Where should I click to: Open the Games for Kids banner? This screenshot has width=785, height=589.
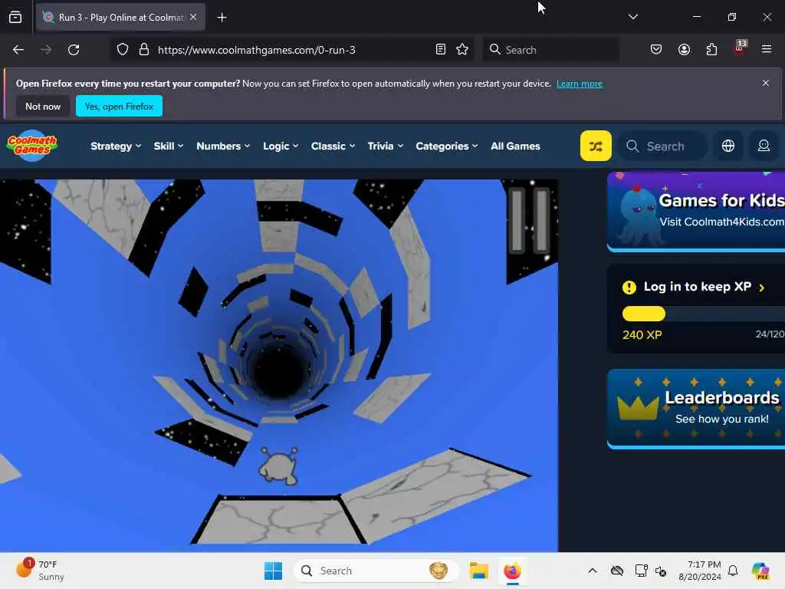pos(696,212)
